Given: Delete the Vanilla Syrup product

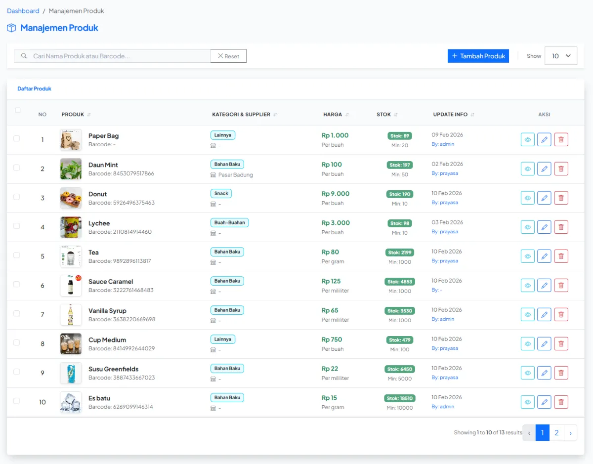Looking at the screenshot, I should (561, 315).
